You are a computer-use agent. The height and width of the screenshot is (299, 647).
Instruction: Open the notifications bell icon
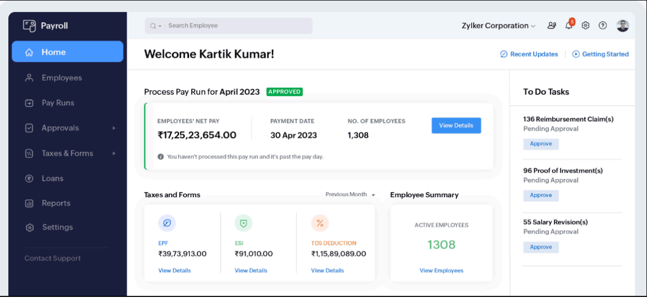coord(569,26)
